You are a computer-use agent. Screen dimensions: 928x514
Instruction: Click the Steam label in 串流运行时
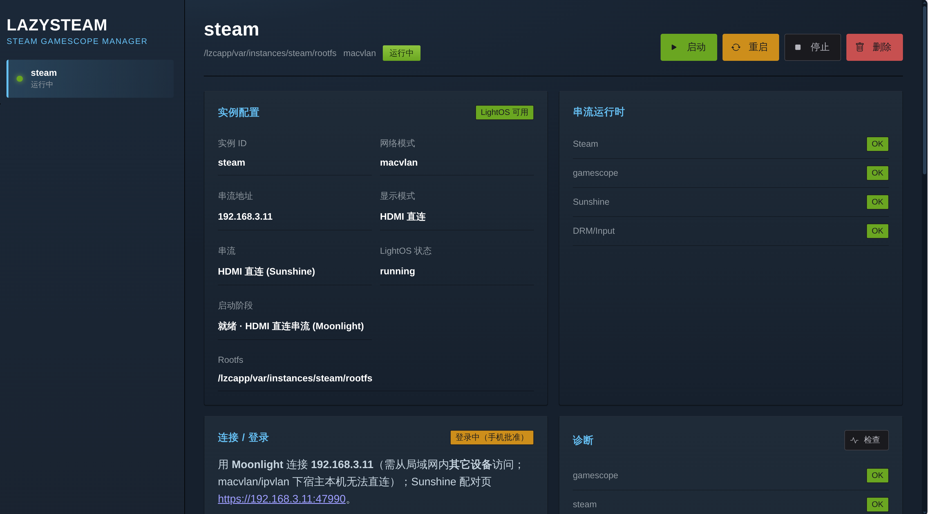tap(585, 144)
